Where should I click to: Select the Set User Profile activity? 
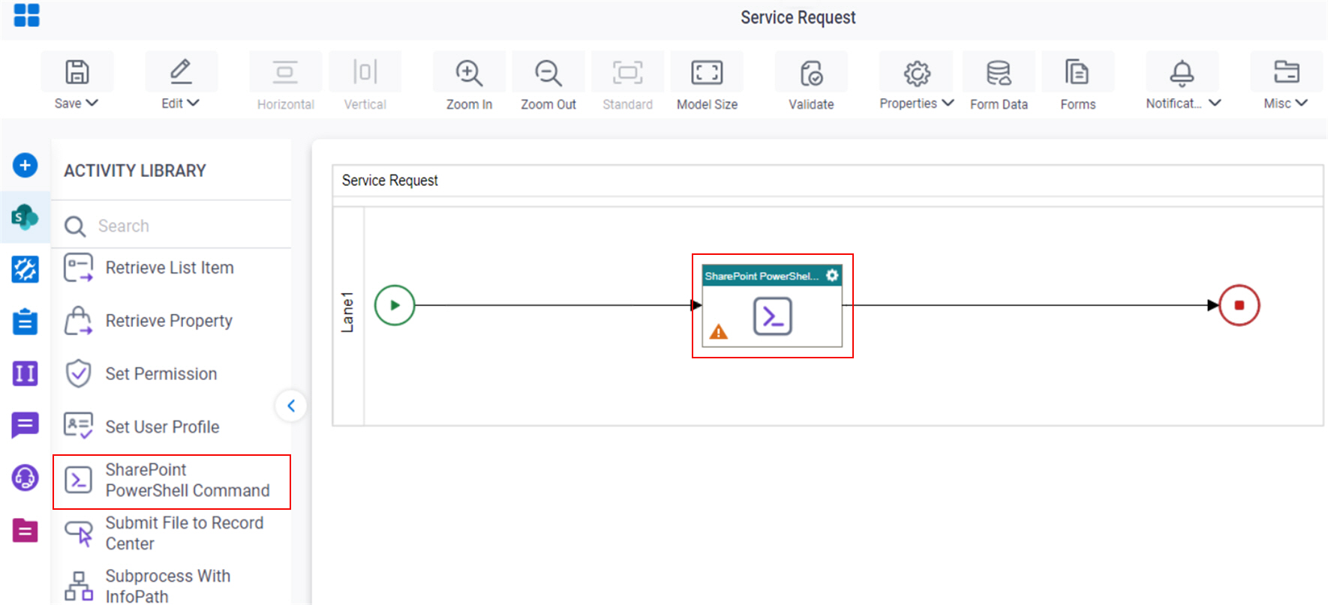pyautogui.click(x=172, y=427)
